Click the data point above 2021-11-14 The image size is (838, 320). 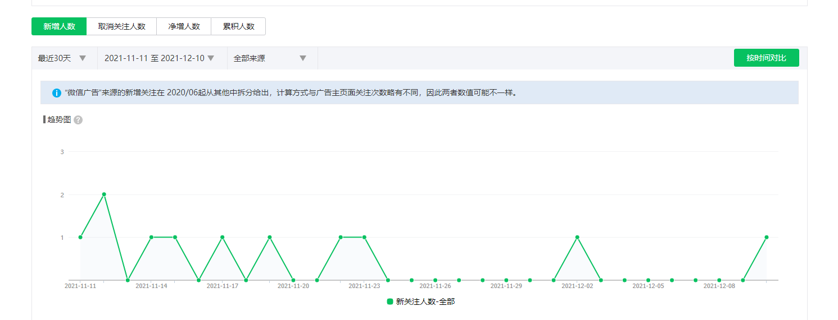click(x=151, y=237)
